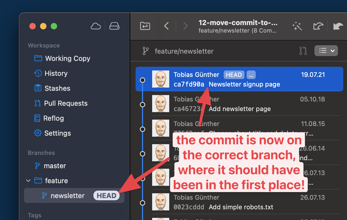This screenshot has height=220, width=347.
Task: Expand the truncated badges next to HEAD
Action: pos(251,75)
